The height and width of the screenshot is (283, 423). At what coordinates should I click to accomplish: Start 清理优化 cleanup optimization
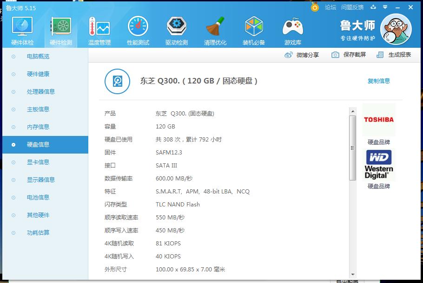pyautogui.click(x=215, y=29)
